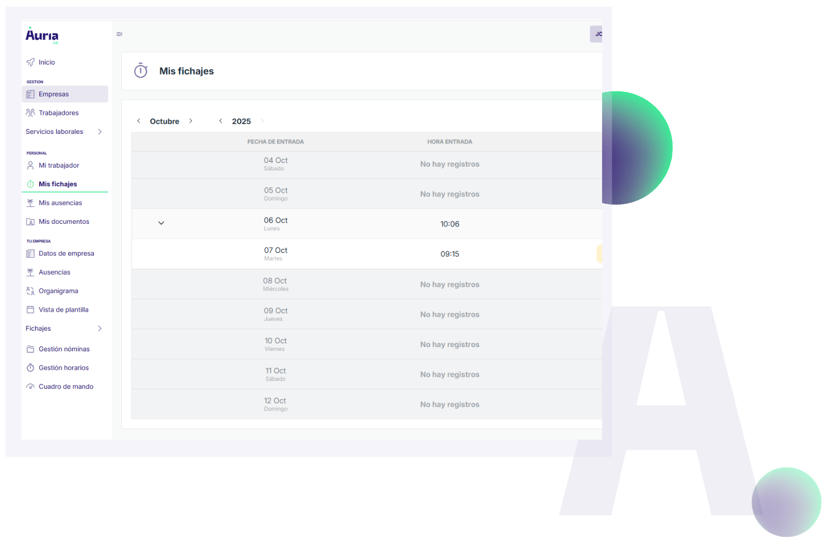Select the 09 Oct Jueves row

pos(366,314)
